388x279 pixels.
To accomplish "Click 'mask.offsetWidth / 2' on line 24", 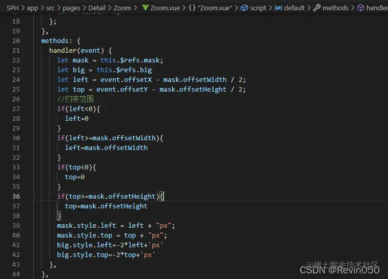I will [x=203, y=79].
